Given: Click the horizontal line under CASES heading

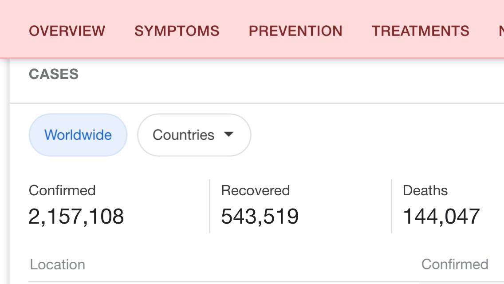Looking at the screenshot, I should tap(256, 103).
